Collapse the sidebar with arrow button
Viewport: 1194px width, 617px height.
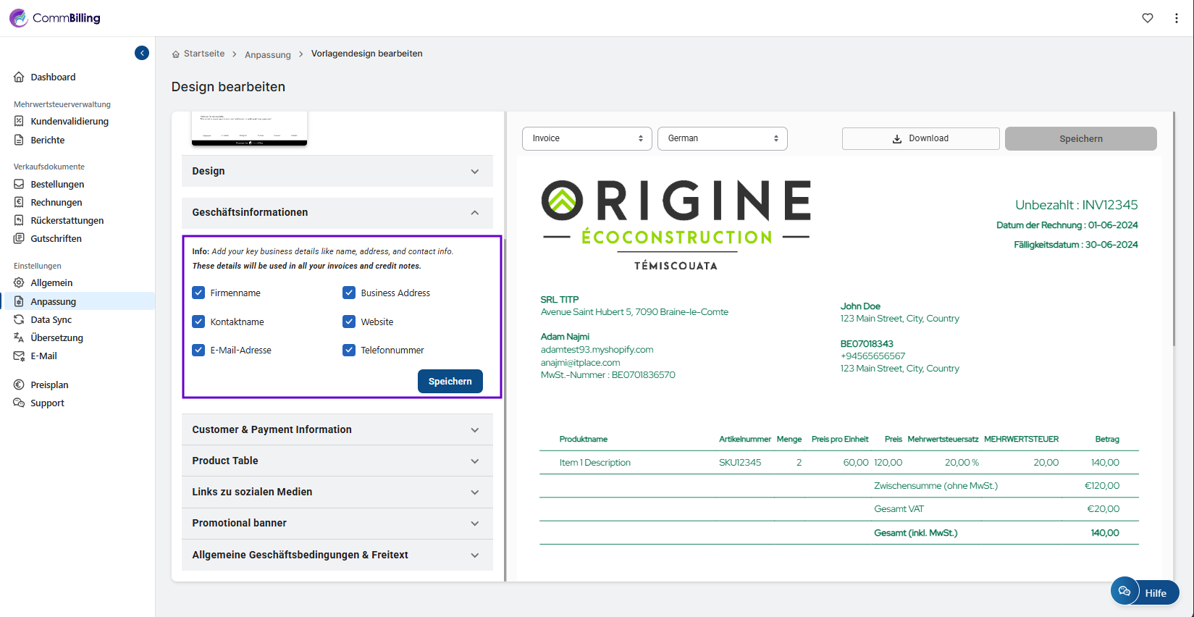pyautogui.click(x=142, y=53)
